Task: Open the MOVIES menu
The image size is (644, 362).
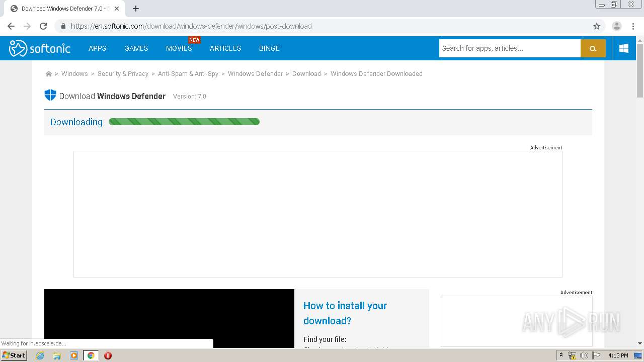Action: point(179,48)
